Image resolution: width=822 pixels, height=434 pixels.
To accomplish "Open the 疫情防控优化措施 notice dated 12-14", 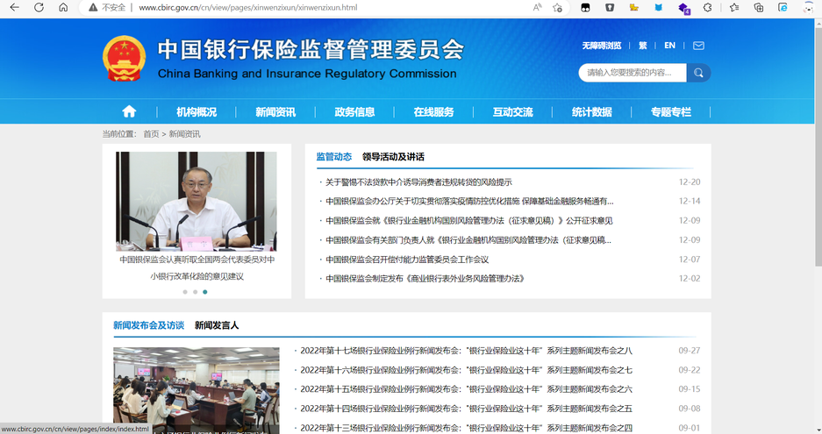I will (469, 202).
